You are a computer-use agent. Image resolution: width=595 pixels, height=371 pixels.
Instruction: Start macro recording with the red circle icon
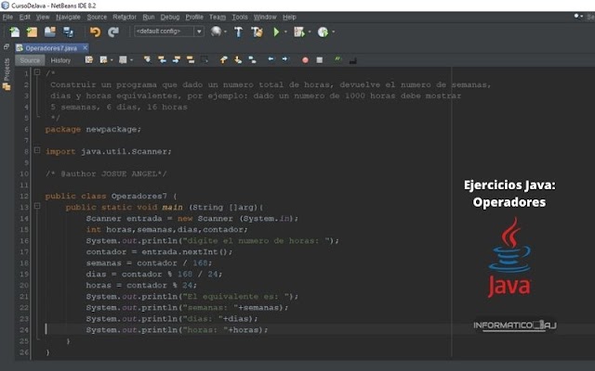(305, 60)
